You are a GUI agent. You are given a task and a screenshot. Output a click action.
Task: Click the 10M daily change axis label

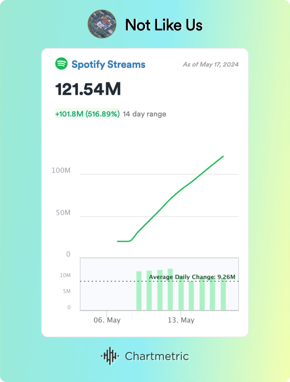[x=66, y=275]
